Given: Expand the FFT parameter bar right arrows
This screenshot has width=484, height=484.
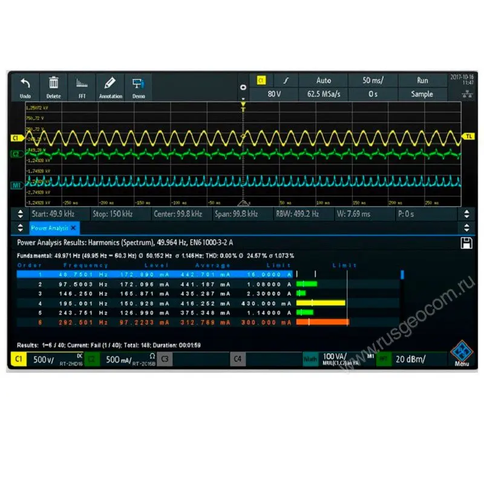Looking at the screenshot, I should pos(466,214).
